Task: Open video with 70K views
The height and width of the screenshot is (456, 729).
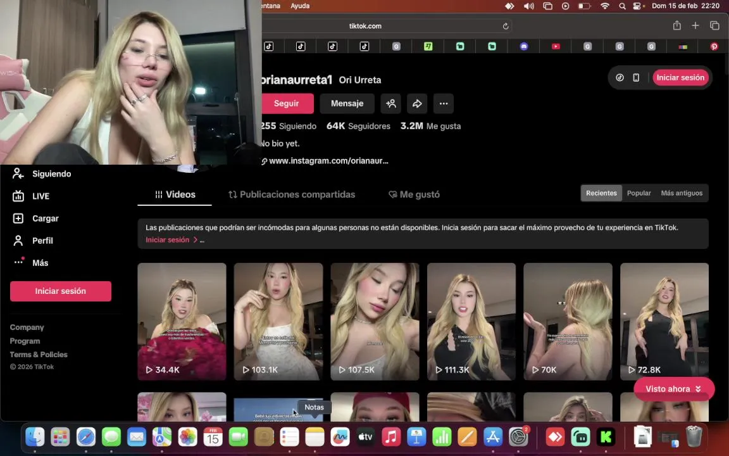Action: [568, 322]
